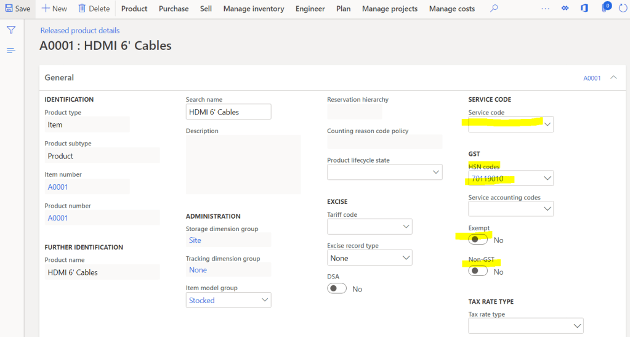Click the Search name input field
Screen dimensions: 630x337
[x=228, y=112]
